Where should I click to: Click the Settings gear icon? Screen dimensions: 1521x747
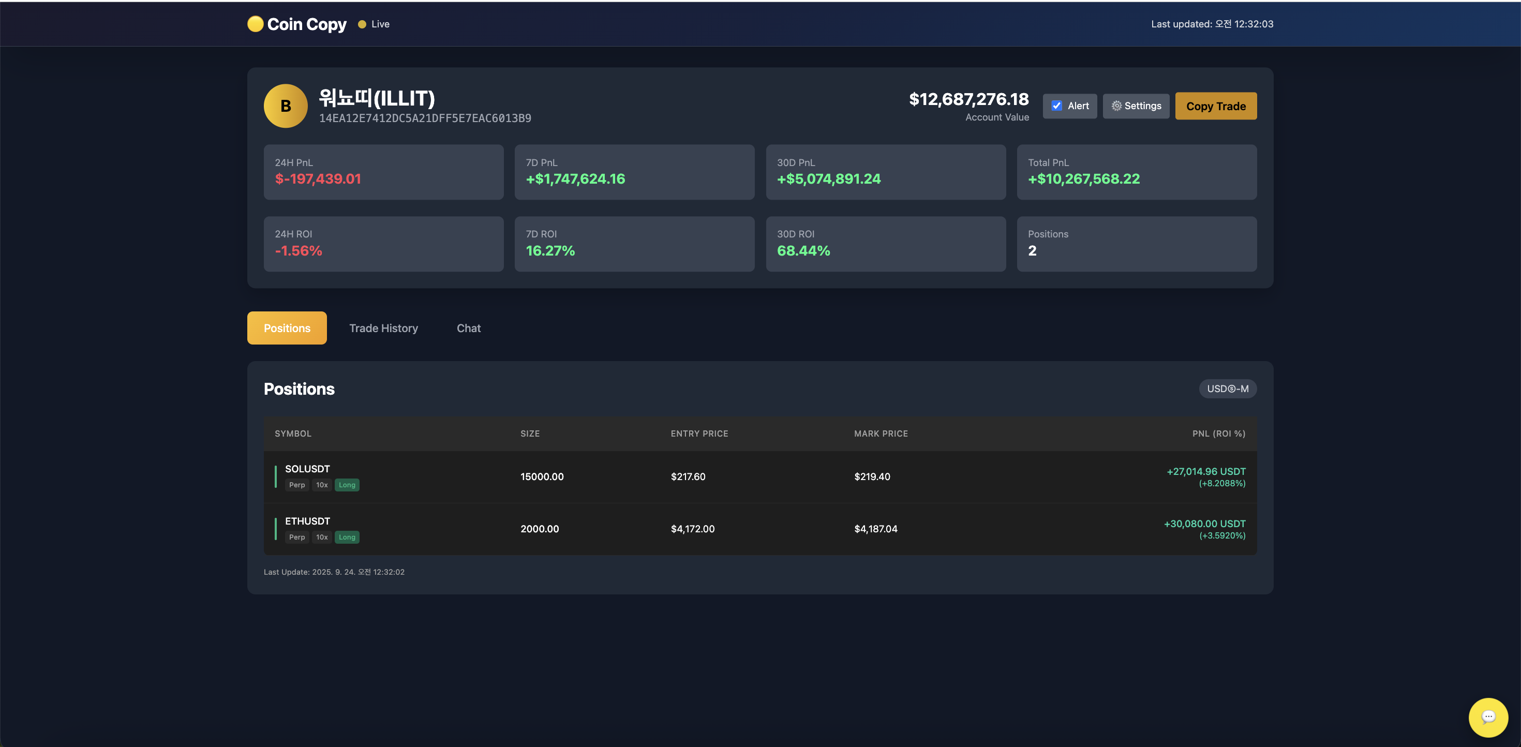click(1116, 106)
